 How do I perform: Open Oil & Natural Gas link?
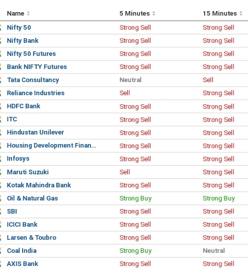pyautogui.click(x=32, y=198)
